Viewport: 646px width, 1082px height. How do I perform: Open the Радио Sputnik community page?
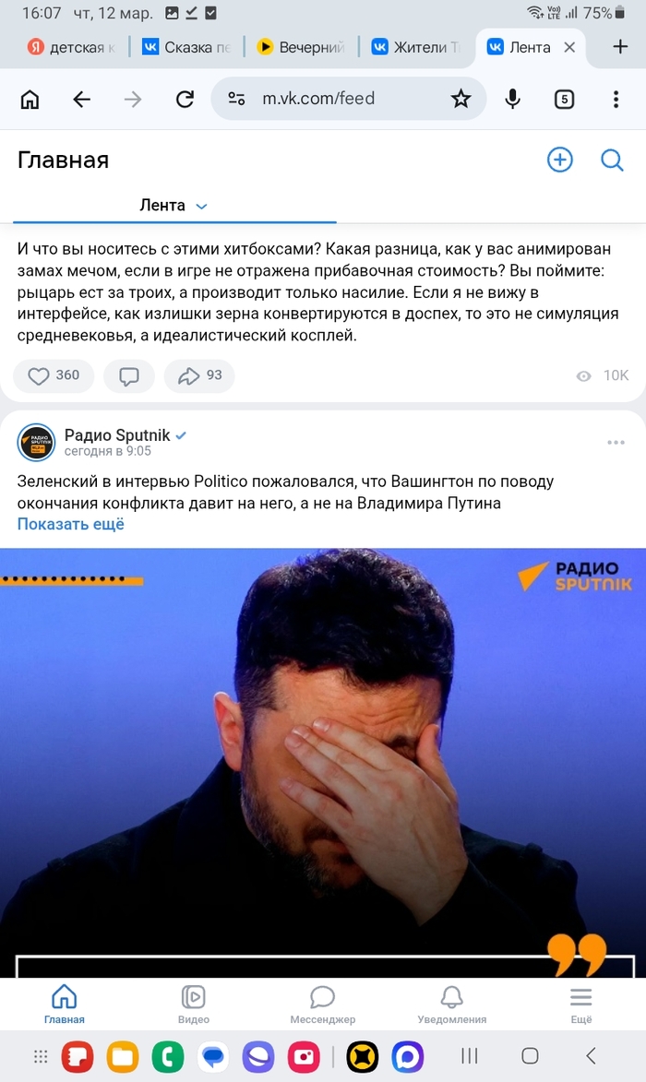click(x=117, y=435)
